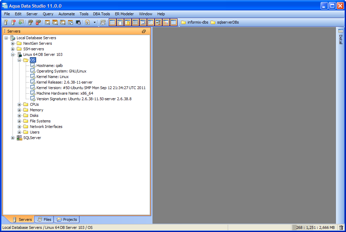Click the trash can icon in the status bar
Viewport: 346px width, 232px height.
[341, 227]
